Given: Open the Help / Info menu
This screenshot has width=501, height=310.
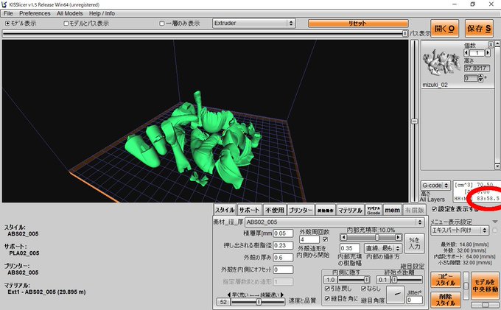Looking at the screenshot, I should 102,13.
